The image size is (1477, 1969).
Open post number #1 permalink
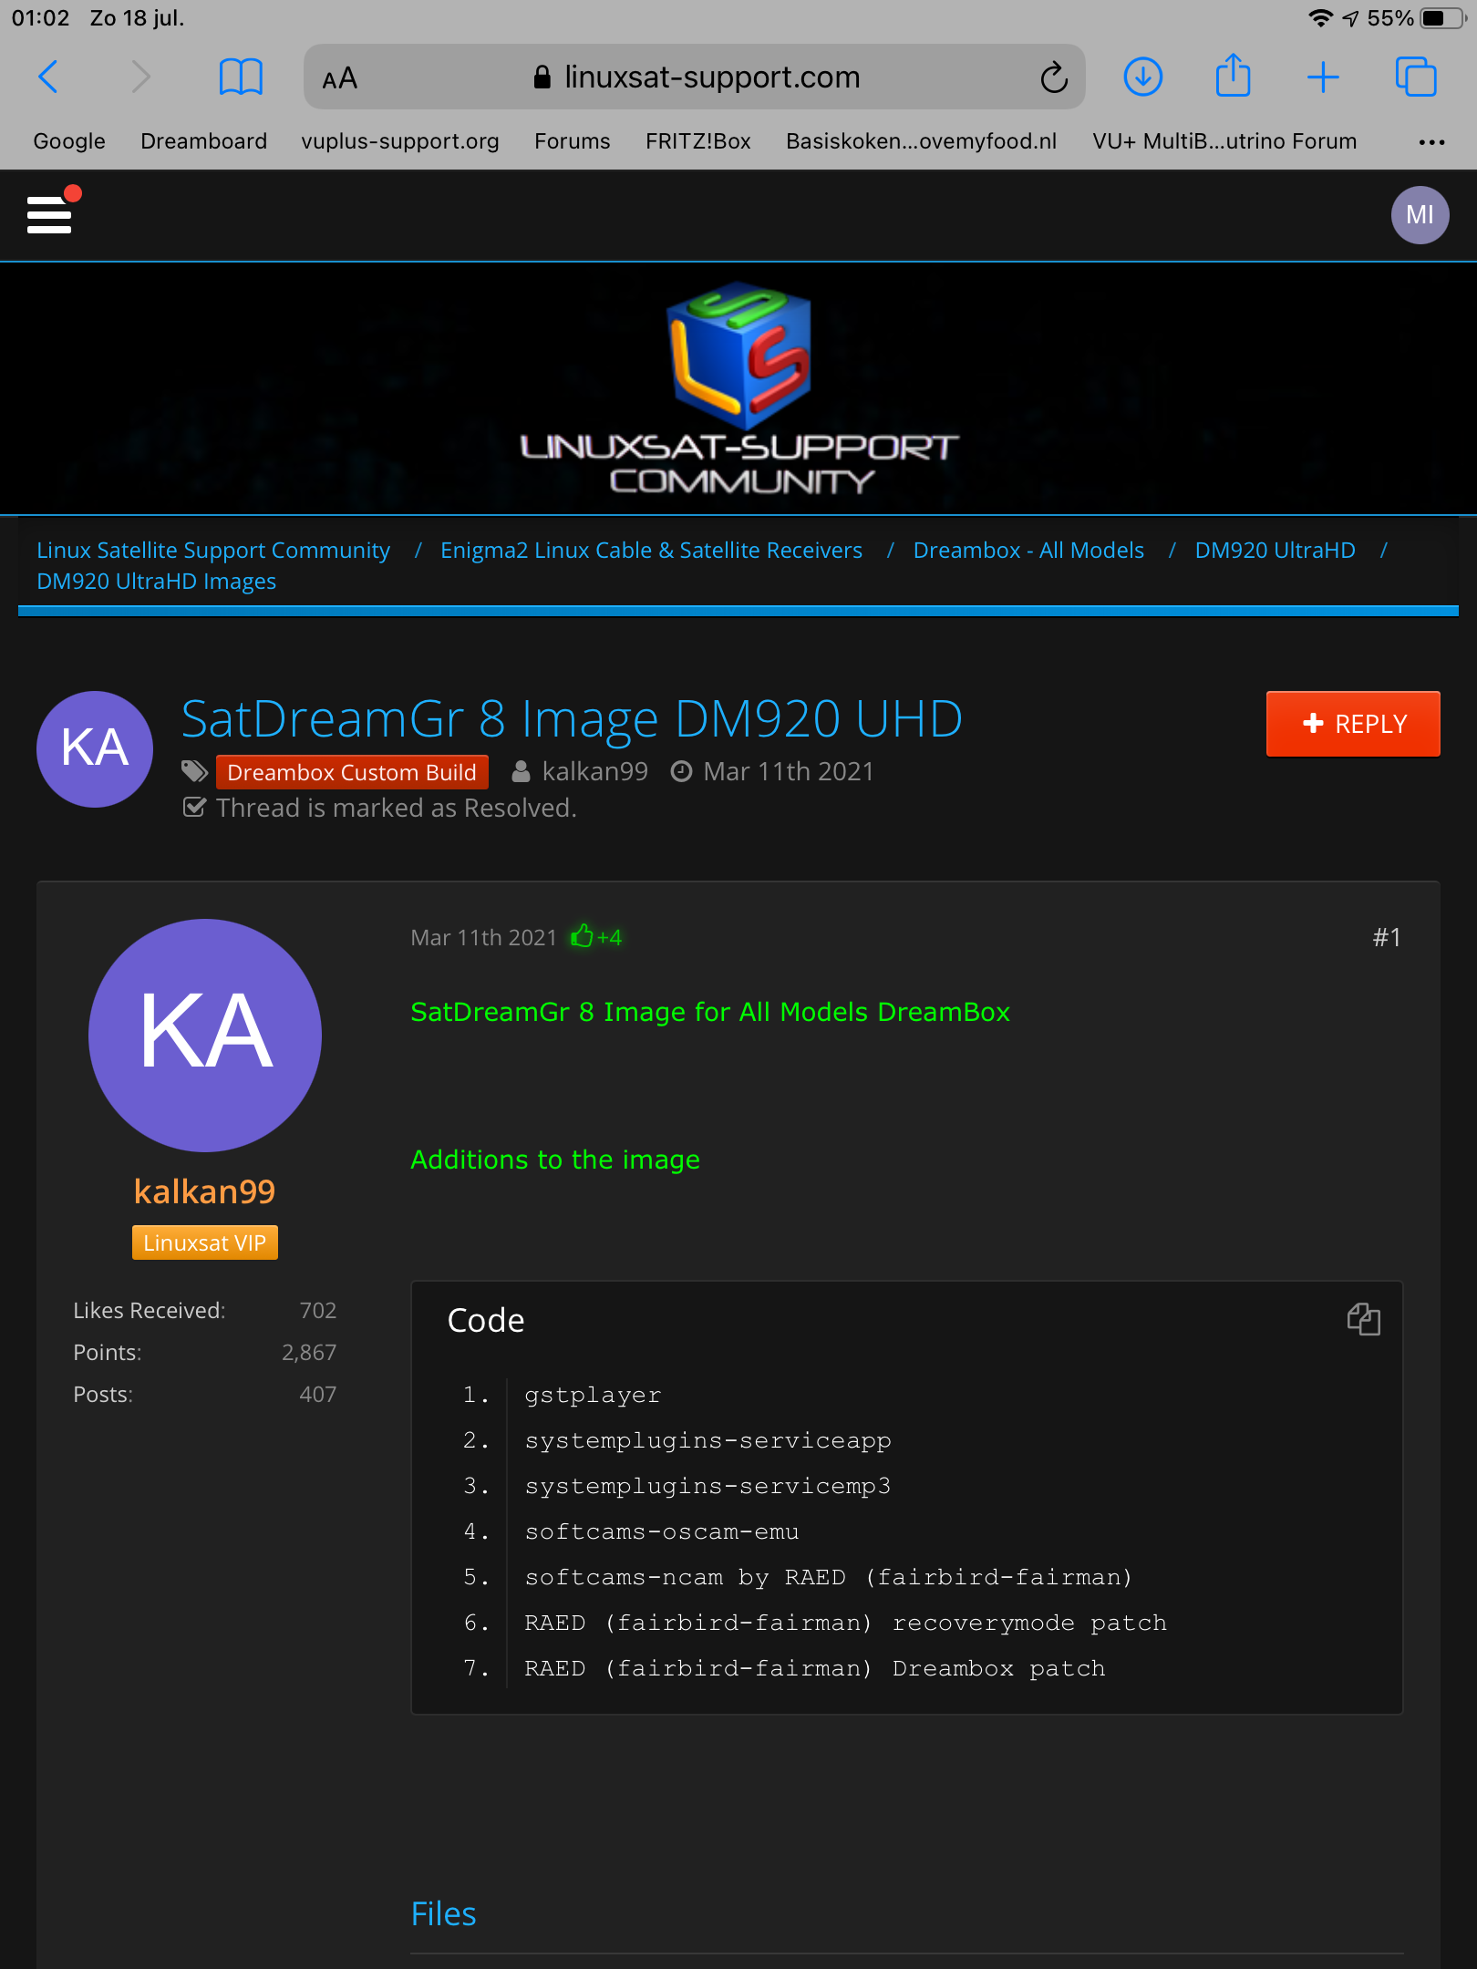(1387, 938)
